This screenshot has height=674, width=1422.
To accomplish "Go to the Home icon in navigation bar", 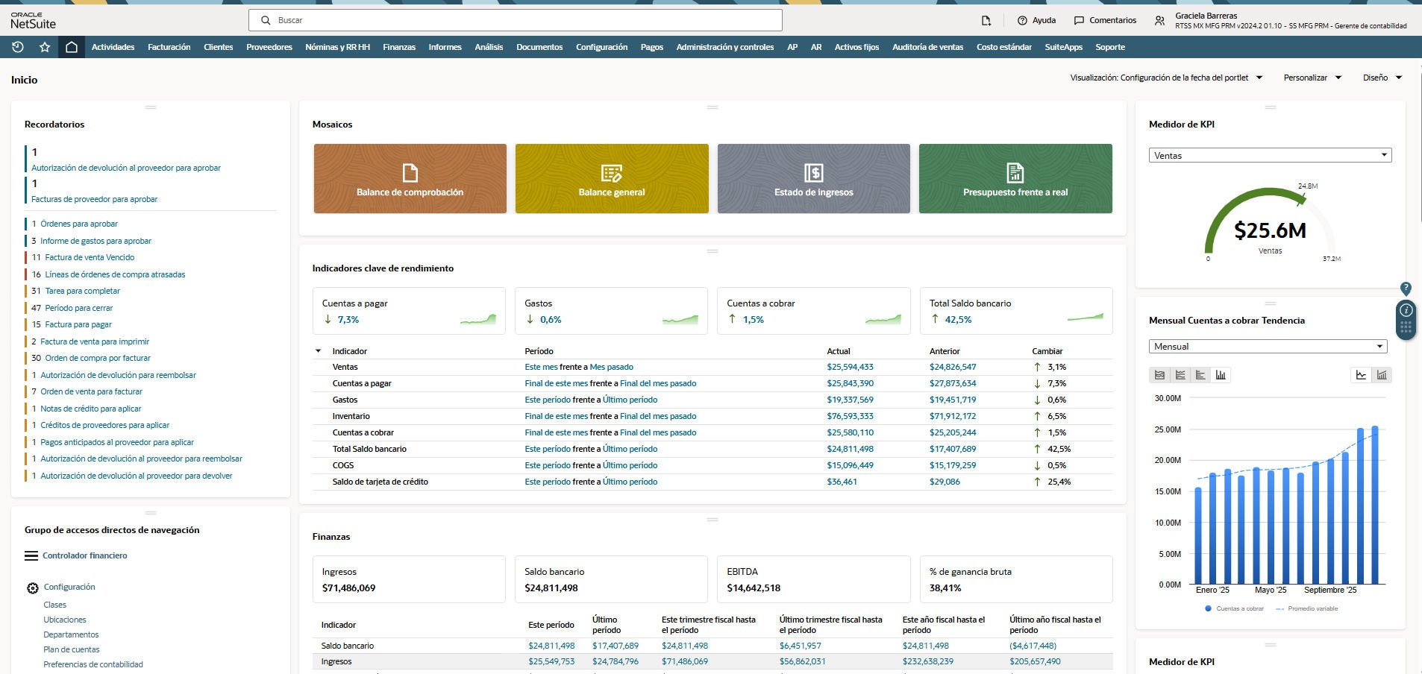I will pyautogui.click(x=71, y=47).
